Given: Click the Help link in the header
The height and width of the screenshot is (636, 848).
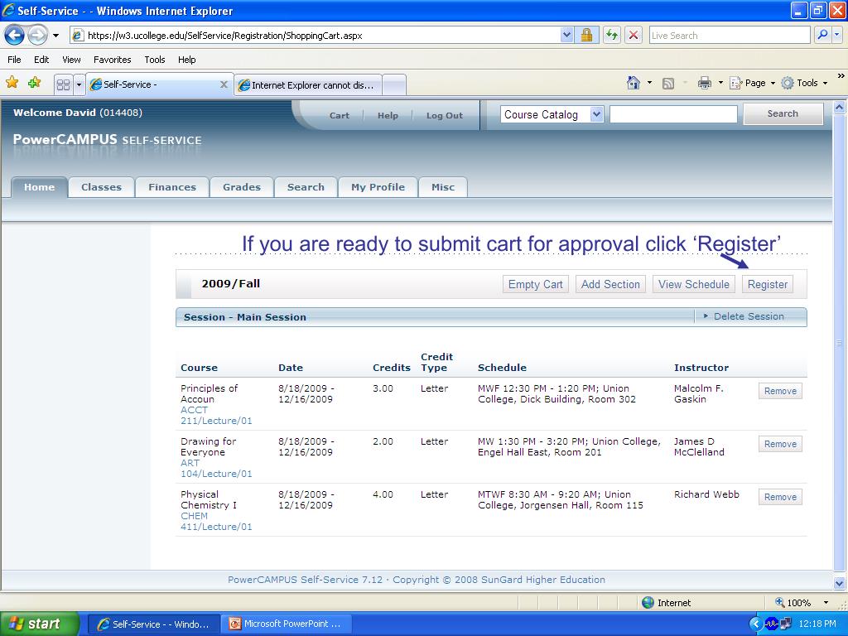Looking at the screenshot, I should click(388, 115).
